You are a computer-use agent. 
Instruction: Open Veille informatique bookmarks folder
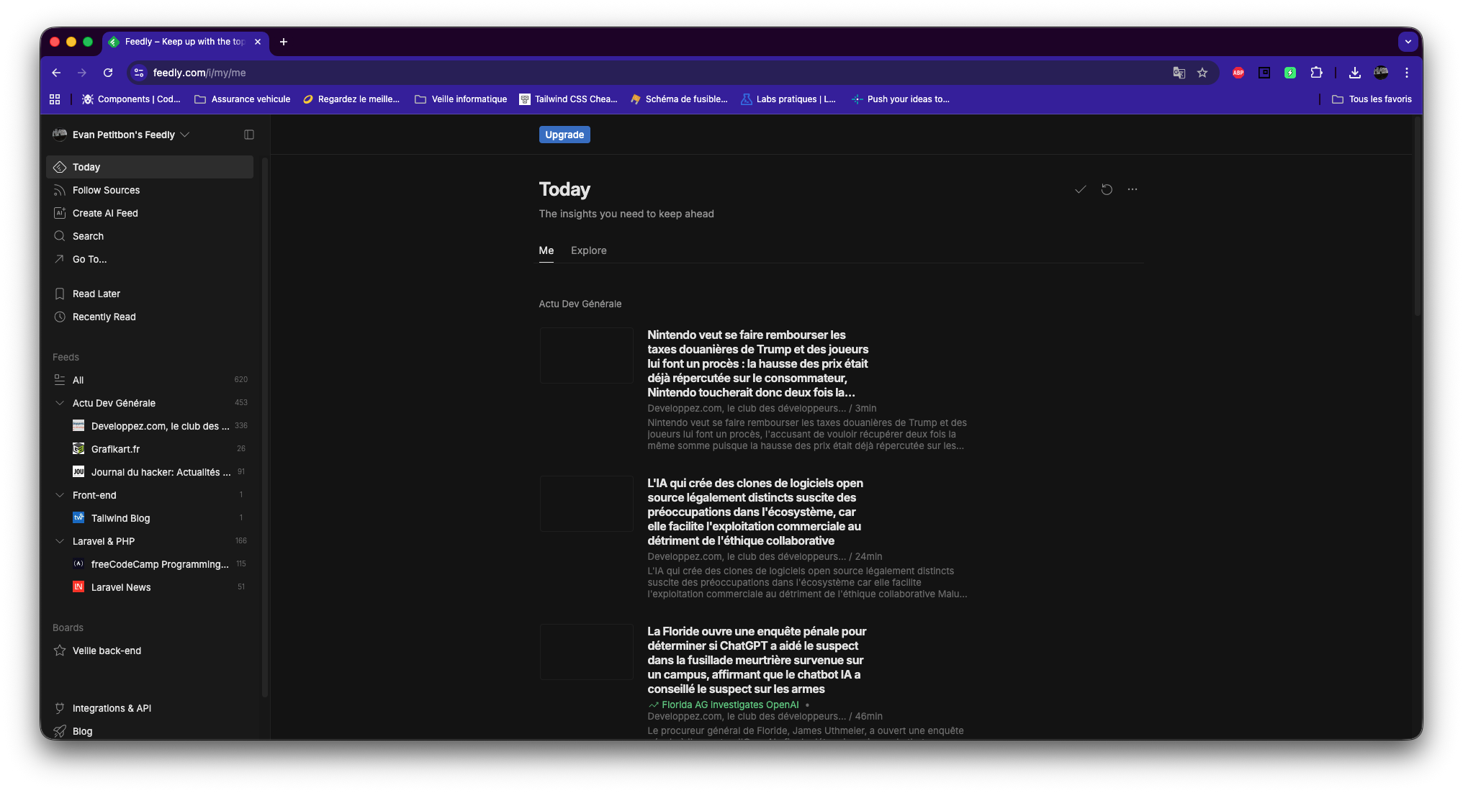[x=461, y=99]
